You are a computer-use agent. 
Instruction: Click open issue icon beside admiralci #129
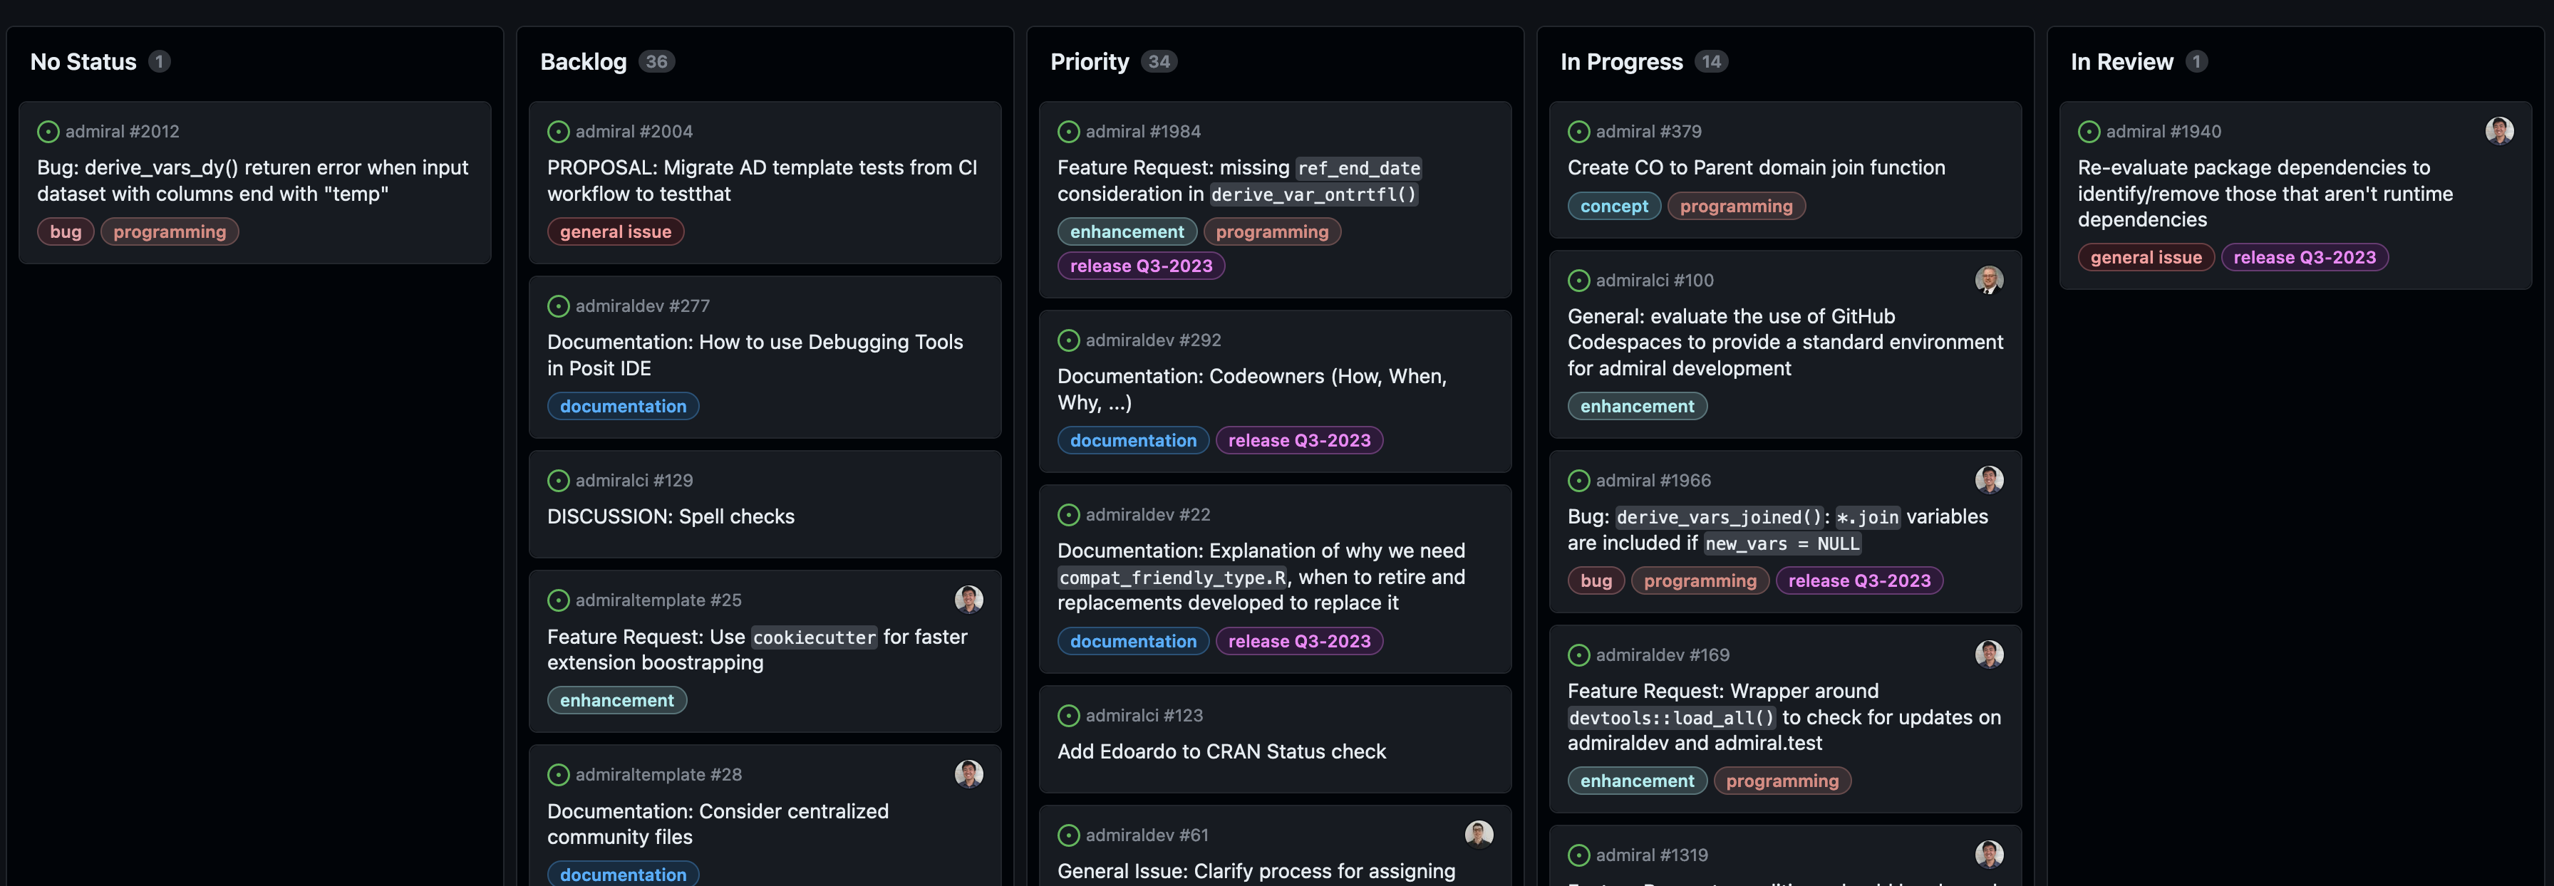point(558,479)
